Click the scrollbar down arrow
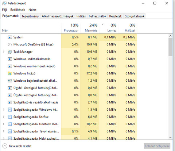The width and height of the screenshot is (175, 151). pos(170,138)
